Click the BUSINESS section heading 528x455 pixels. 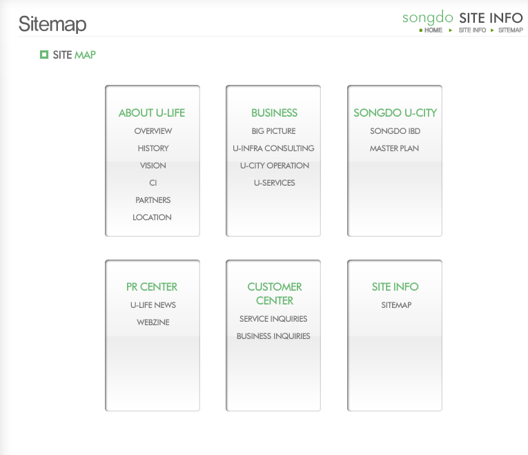pos(274,113)
